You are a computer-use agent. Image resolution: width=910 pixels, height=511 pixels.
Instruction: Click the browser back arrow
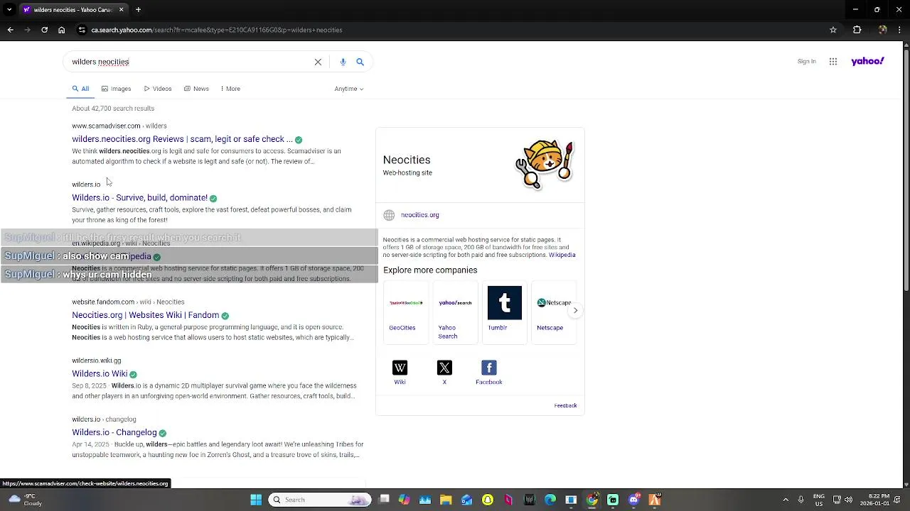click(10, 30)
